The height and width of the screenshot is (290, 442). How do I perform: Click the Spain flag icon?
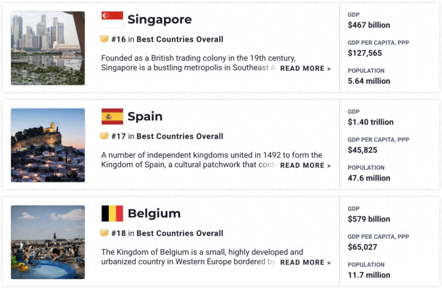click(112, 116)
